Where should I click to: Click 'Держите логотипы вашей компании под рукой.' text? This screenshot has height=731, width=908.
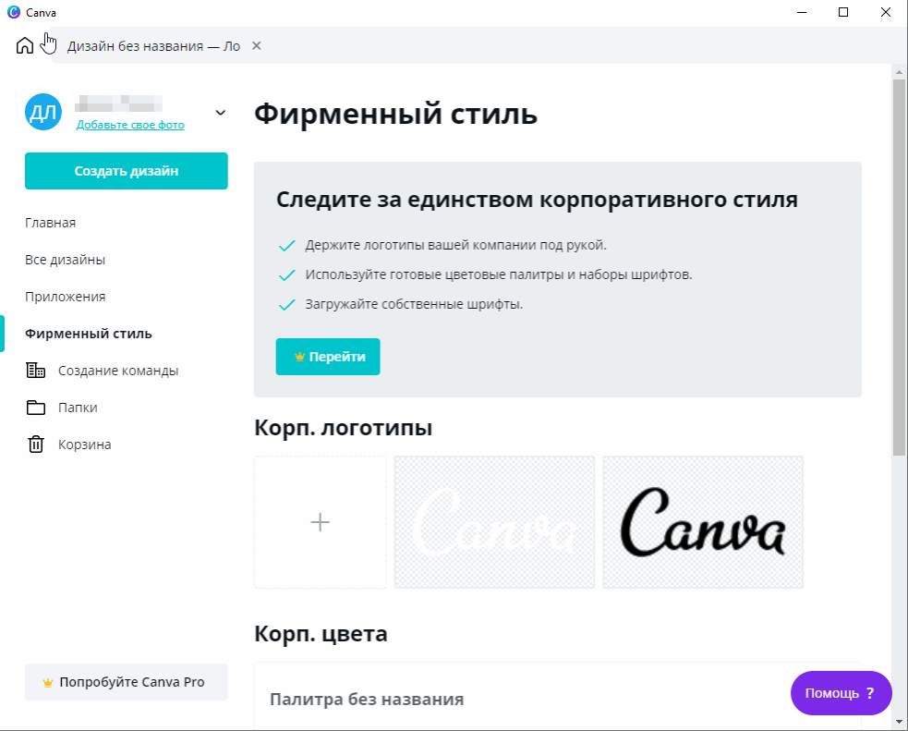pos(455,245)
